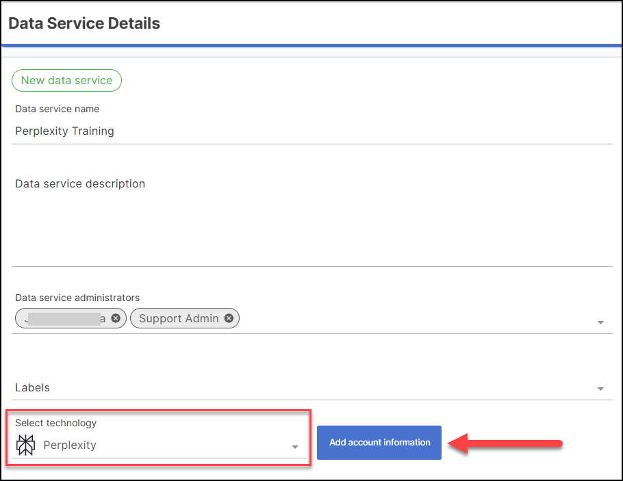Open the Labels dropdown arrow
623x481 pixels.
point(600,389)
